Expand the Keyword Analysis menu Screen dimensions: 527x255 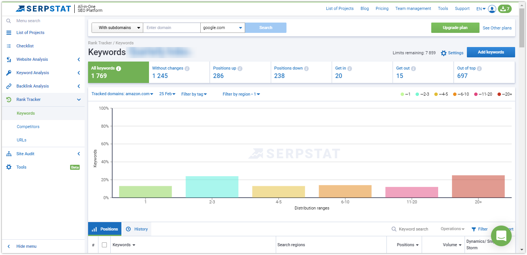pyautogui.click(x=79, y=73)
